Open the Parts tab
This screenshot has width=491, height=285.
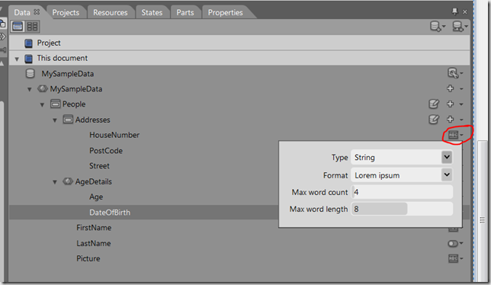click(185, 12)
